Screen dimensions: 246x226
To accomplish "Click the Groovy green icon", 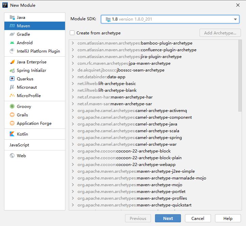I will coord(12,106).
